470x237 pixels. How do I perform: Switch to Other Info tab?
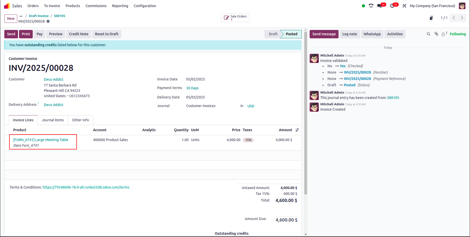coord(80,120)
